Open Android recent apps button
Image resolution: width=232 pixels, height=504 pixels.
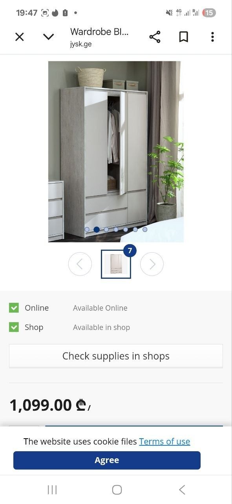pyautogui.click(x=52, y=489)
